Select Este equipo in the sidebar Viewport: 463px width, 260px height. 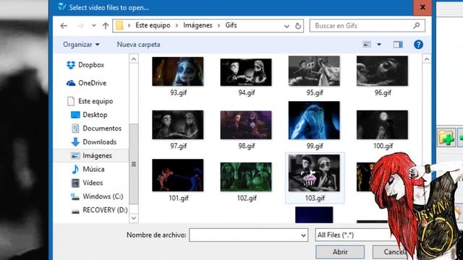95,101
